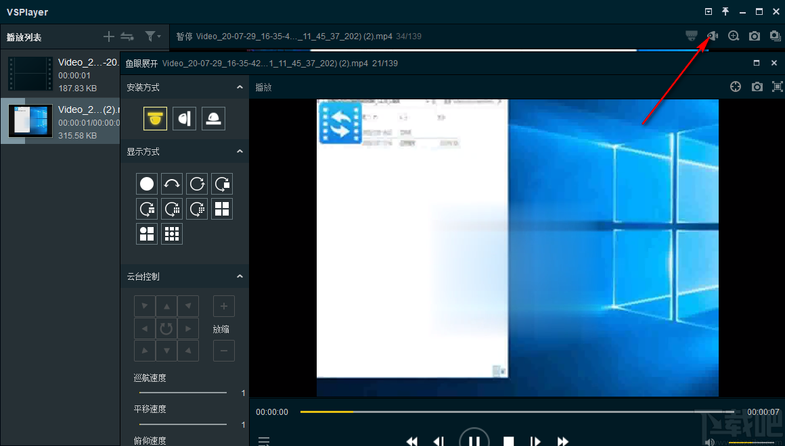Open VSPlayer main menu dropdown
The image size is (785, 446).
click(x=709, y=11)
